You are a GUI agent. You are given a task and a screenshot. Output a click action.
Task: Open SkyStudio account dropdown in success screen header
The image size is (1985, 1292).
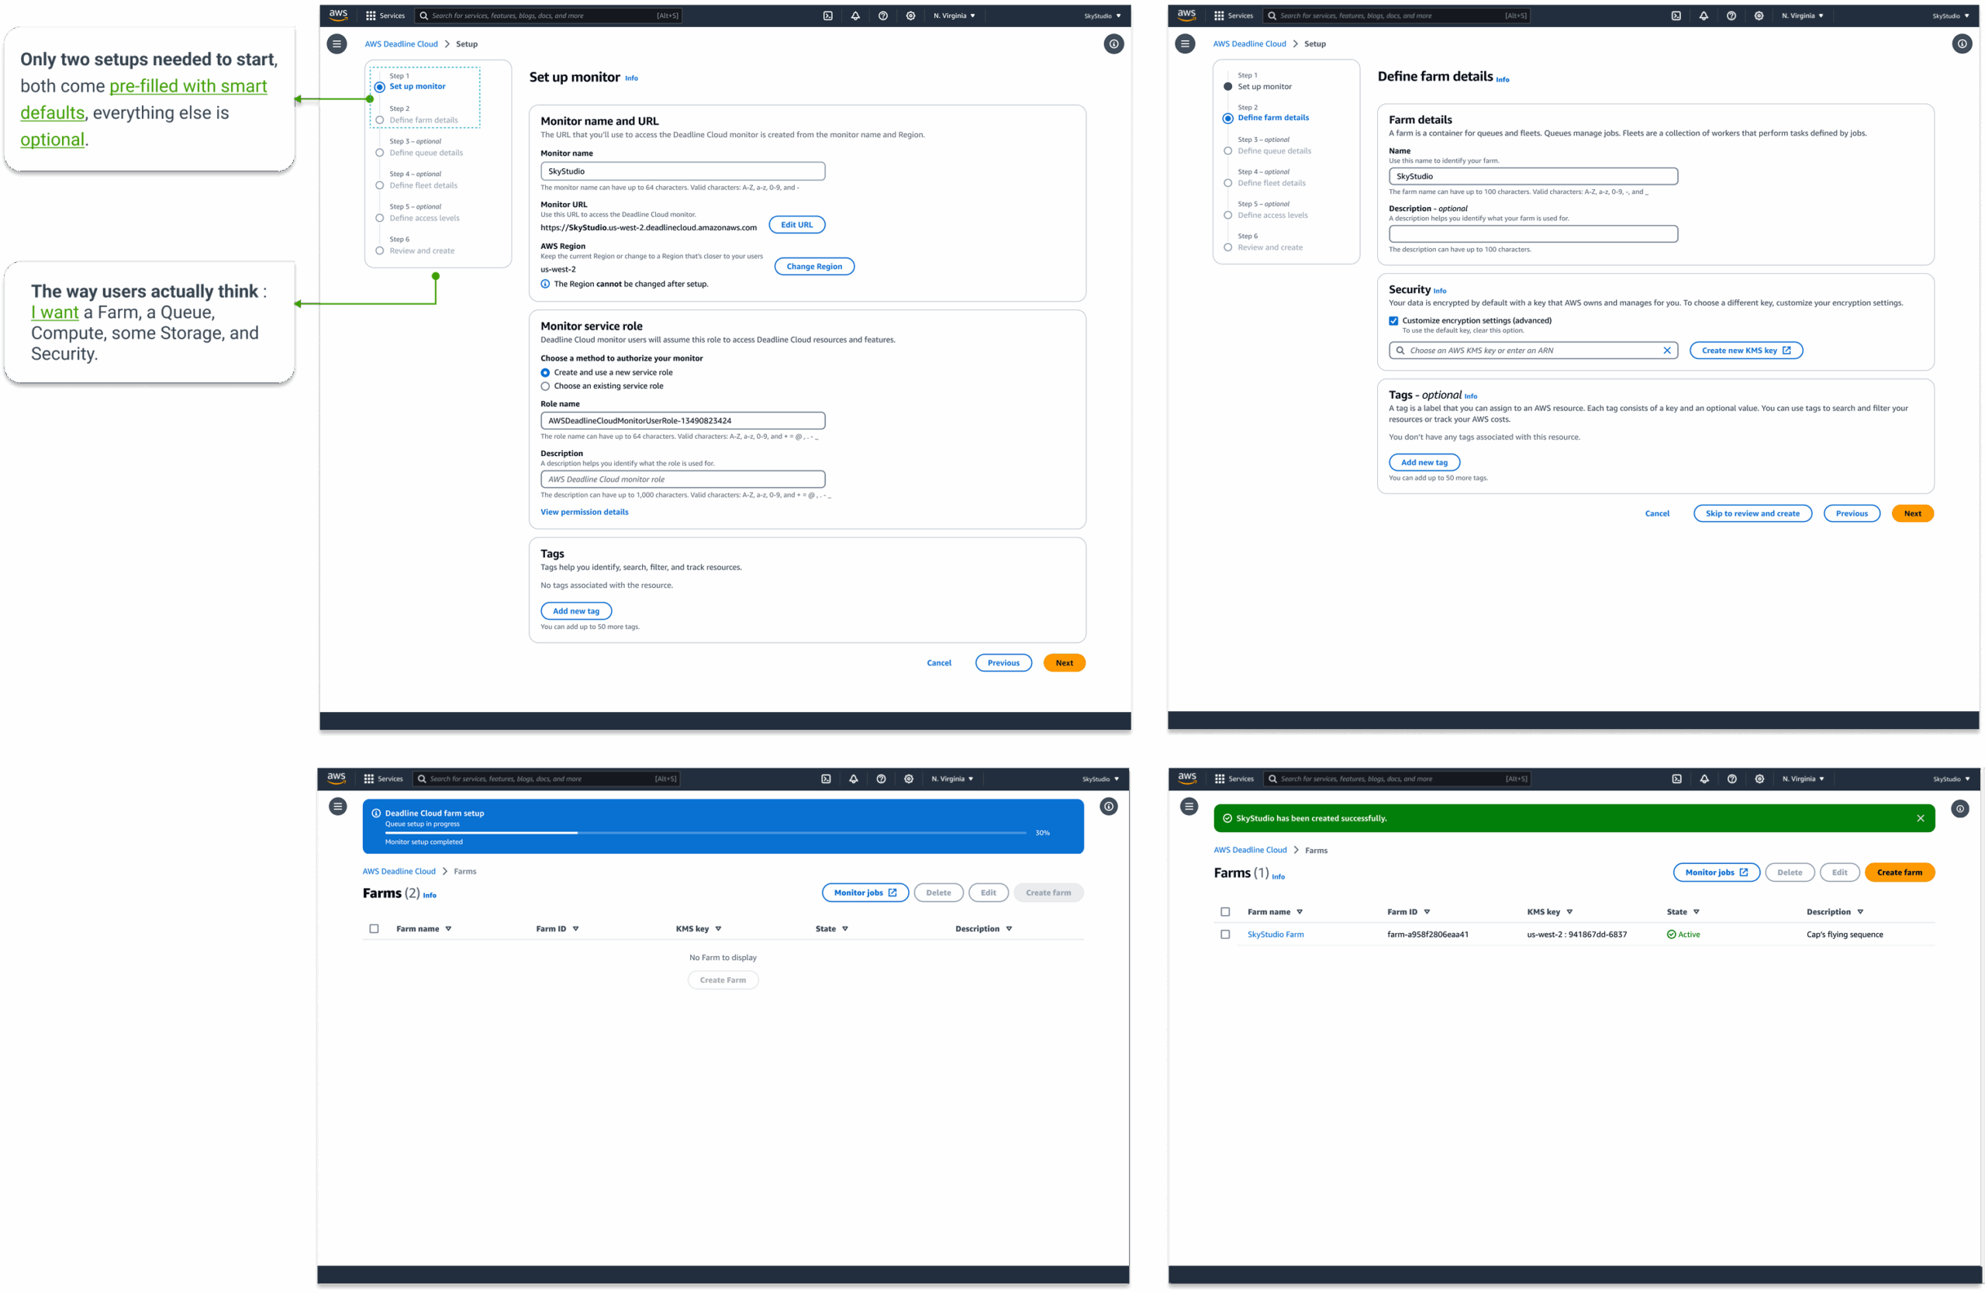1950,779
